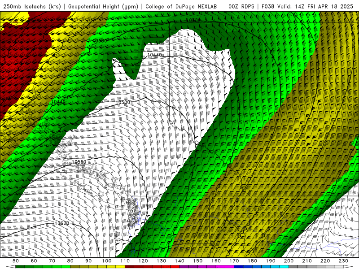Click the 200 label on the color scale
This screenshot has width=359, height=269.
click(x=289, y=261)
